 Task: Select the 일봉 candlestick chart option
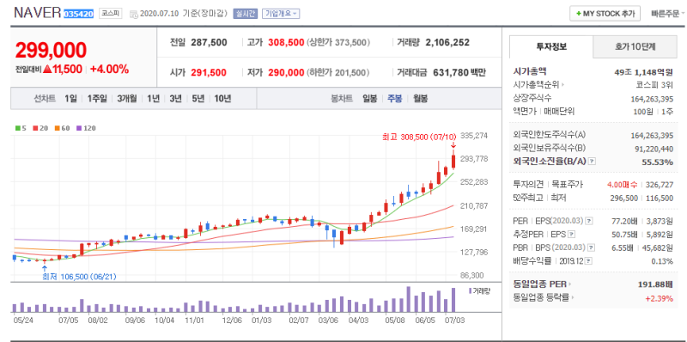pyautogui.click(x=370, y=98)
